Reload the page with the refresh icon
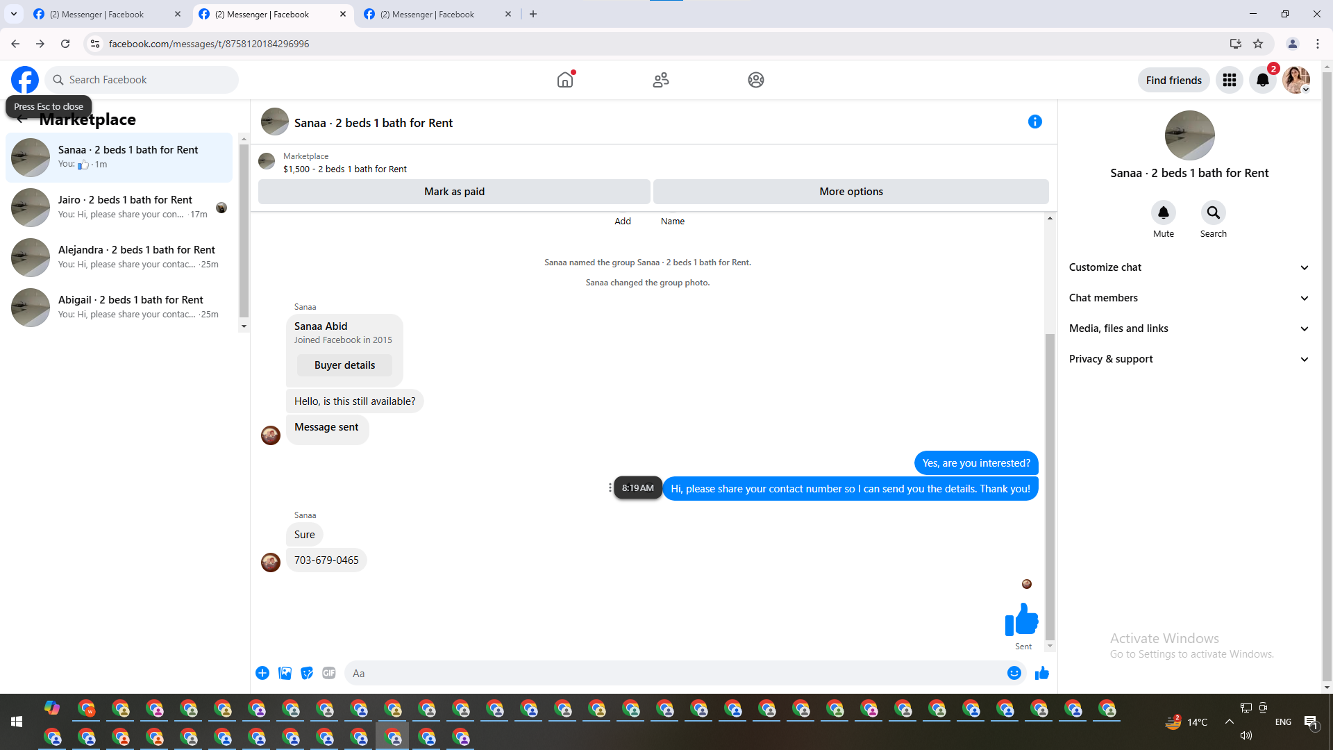This screenshot has height=750, width=1333. coord(65,44)
